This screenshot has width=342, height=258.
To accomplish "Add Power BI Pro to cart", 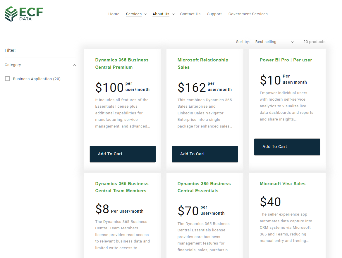I will (287, 147).
